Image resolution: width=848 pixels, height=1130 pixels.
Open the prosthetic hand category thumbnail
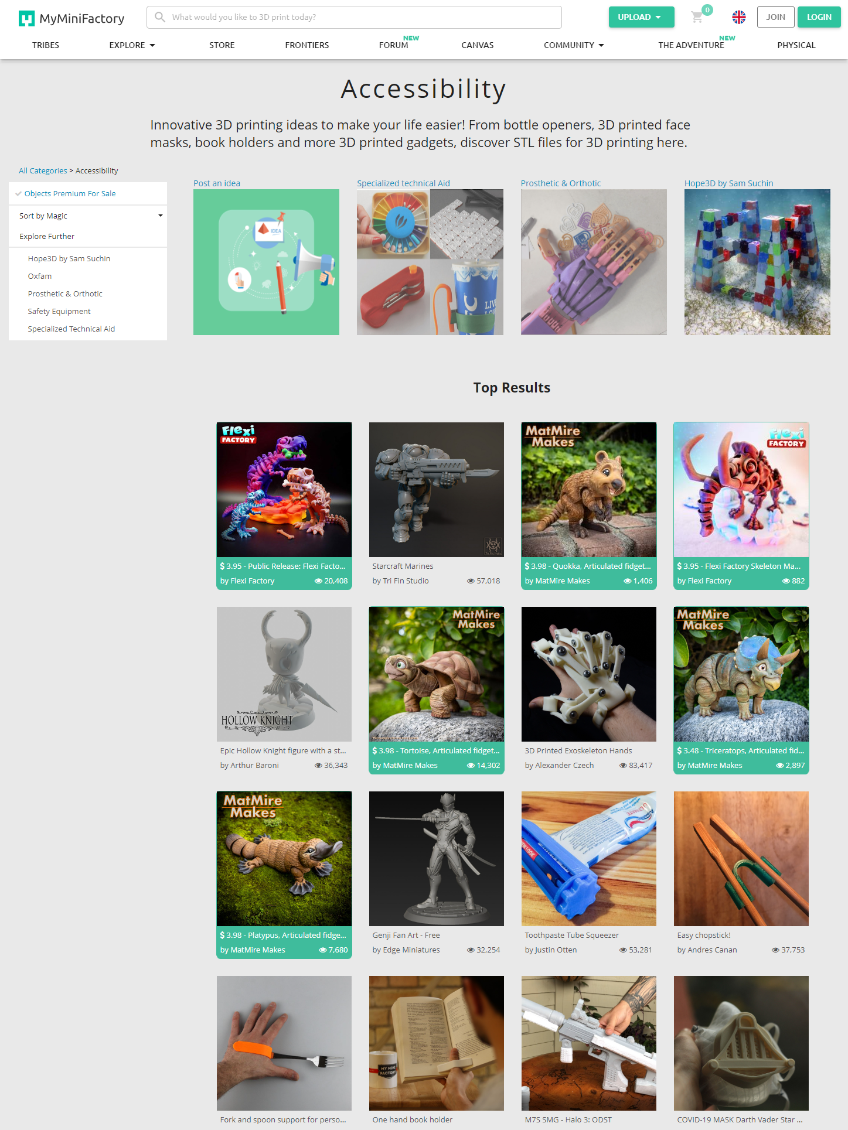click(594, 262)
